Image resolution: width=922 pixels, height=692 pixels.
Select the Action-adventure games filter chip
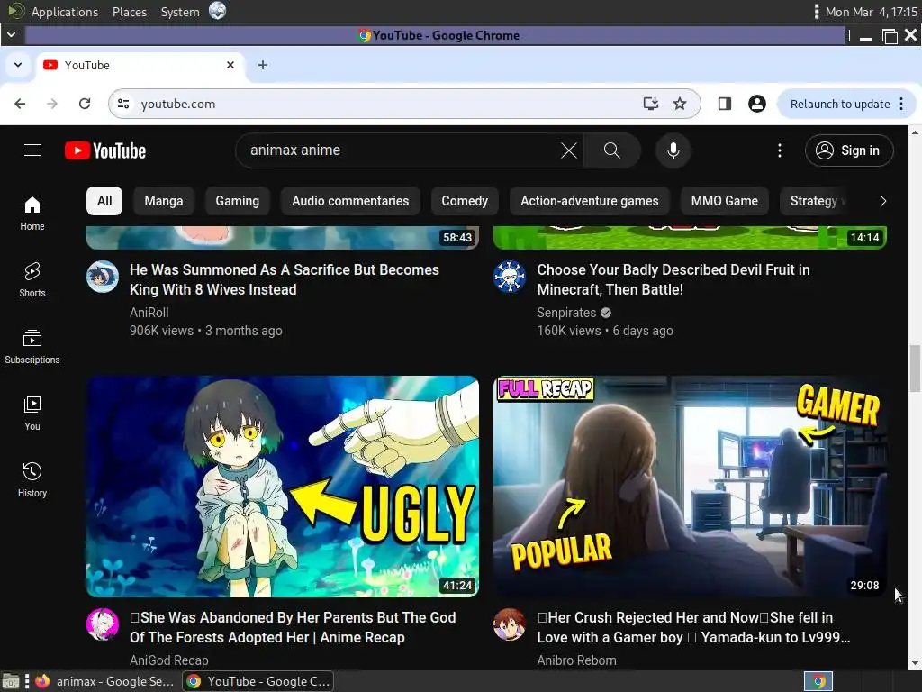[x=589, y=201]
